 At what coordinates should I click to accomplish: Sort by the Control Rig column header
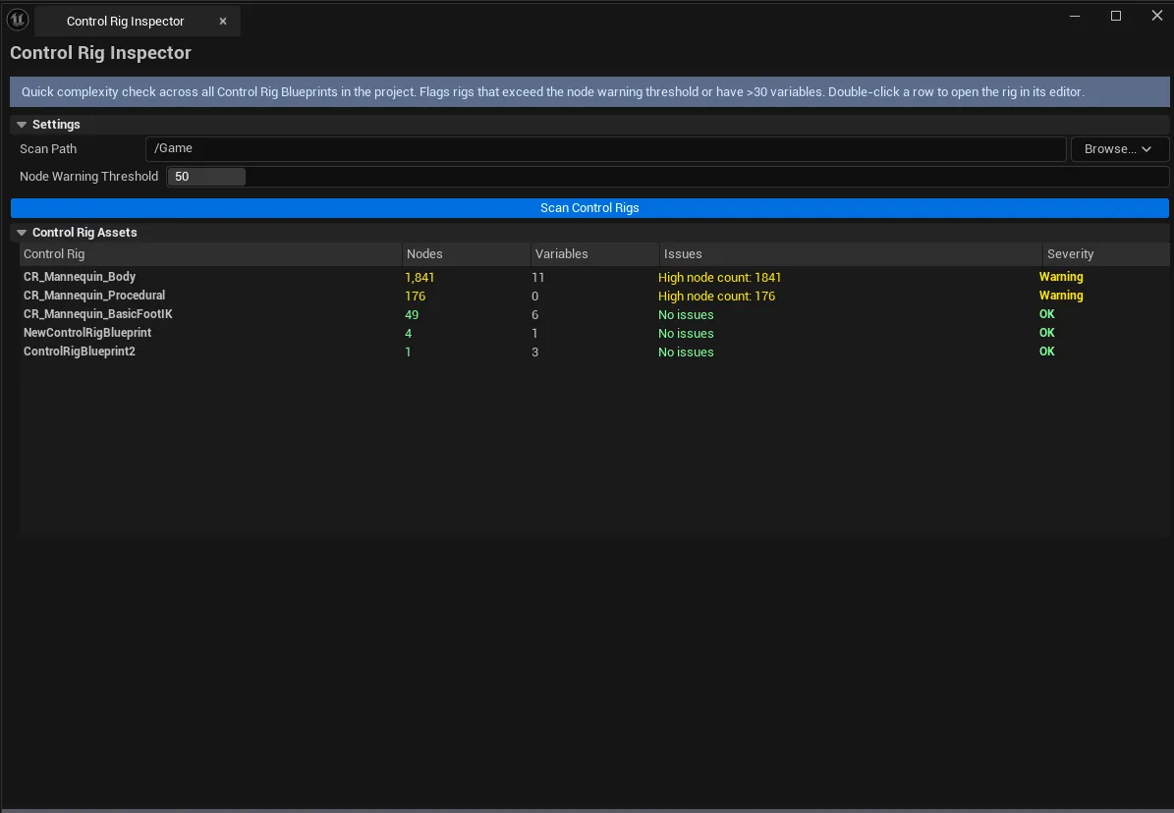(x=210, y=253)
